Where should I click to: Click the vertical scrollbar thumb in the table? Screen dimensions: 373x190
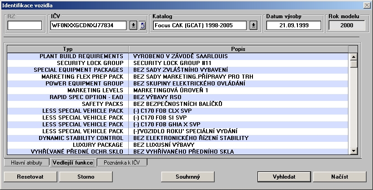tap(353, 64)
